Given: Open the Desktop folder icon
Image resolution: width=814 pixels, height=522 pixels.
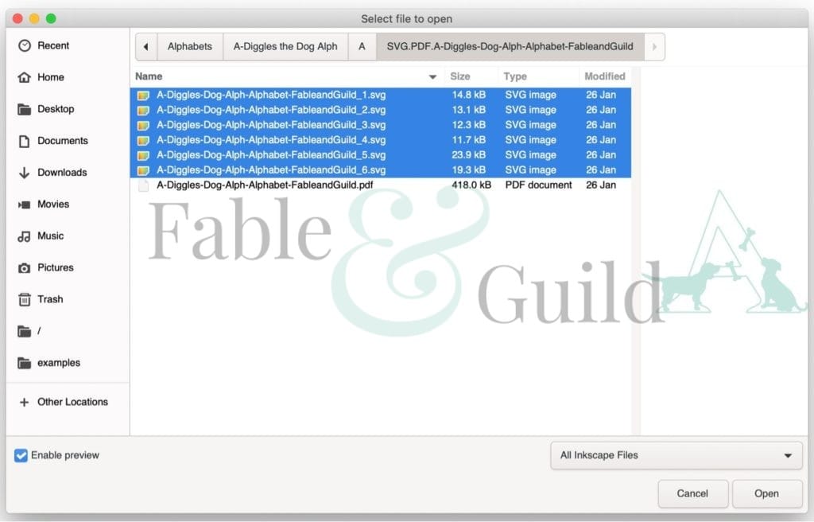Looking at the screenshot, I should (25, 109).
